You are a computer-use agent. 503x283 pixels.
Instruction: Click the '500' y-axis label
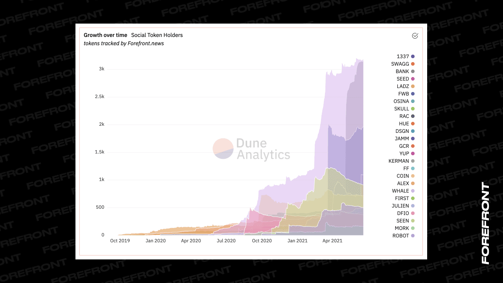[x=100, y=208]
